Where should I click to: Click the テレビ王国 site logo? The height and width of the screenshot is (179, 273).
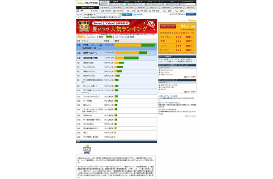88,3
